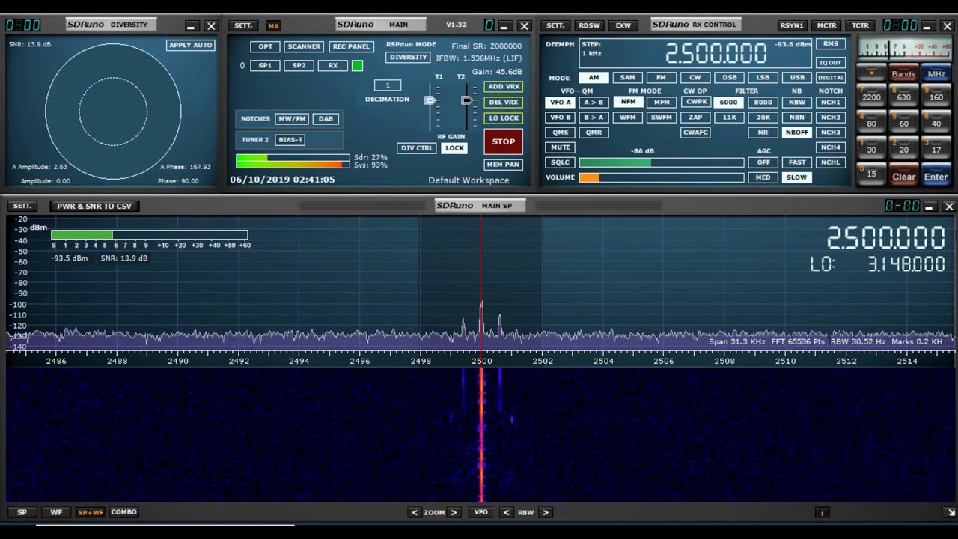Set the filter to 8000
The width and height of the screenshot is (958, 539).
(x=763, y=103)
